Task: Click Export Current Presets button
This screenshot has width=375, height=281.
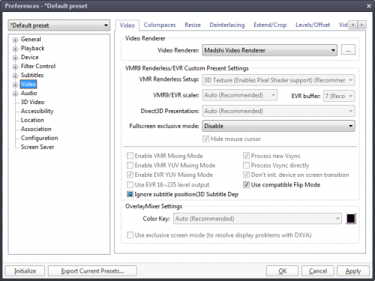Action: point(92,271)
